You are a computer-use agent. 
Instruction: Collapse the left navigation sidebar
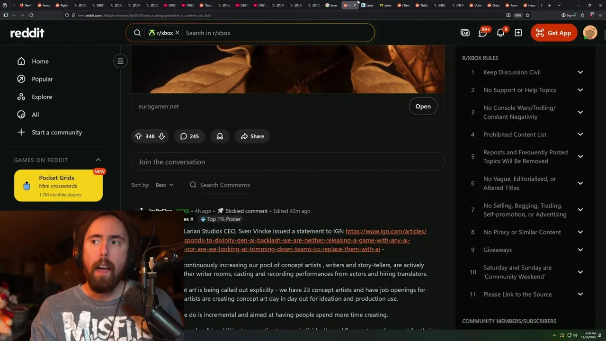pyautogui.click(x=120, y=61)
